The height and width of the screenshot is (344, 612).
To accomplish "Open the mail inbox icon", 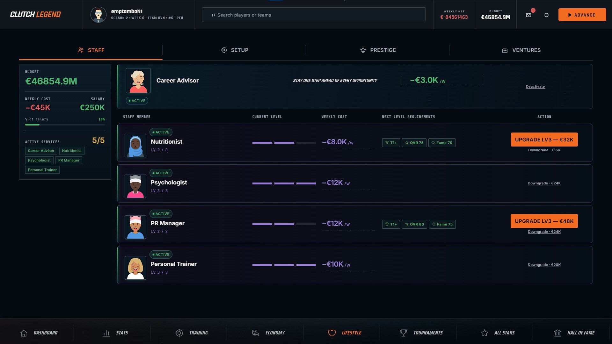I will 528,15.
